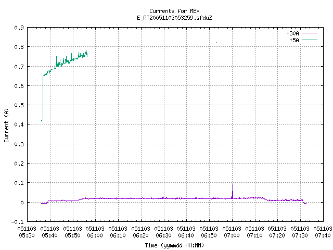Viewport: 333px width, 250px height.
Task: Click the x-axis tick label '051103 07:20'
Action: point(277,232)
